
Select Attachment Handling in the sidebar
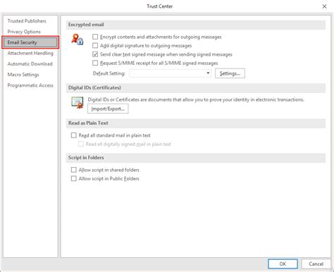pos(30,53)
